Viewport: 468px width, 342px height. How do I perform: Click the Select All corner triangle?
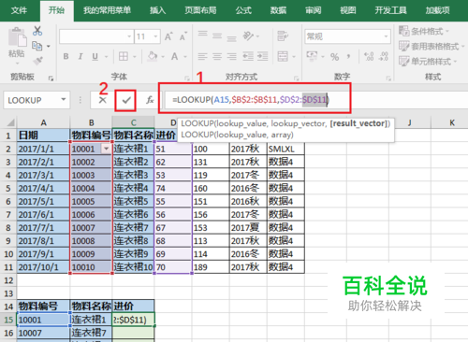(10, 122)
